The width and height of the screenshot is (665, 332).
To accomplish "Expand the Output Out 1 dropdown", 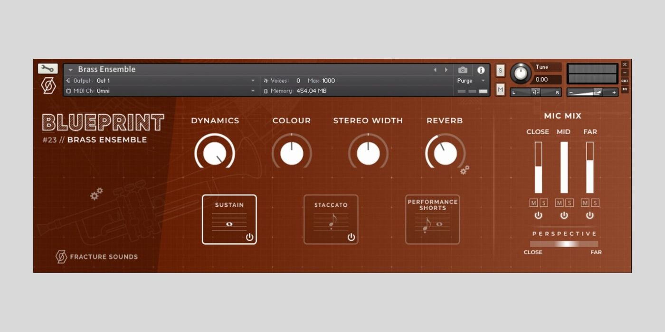I will click(x=253, y=81).
